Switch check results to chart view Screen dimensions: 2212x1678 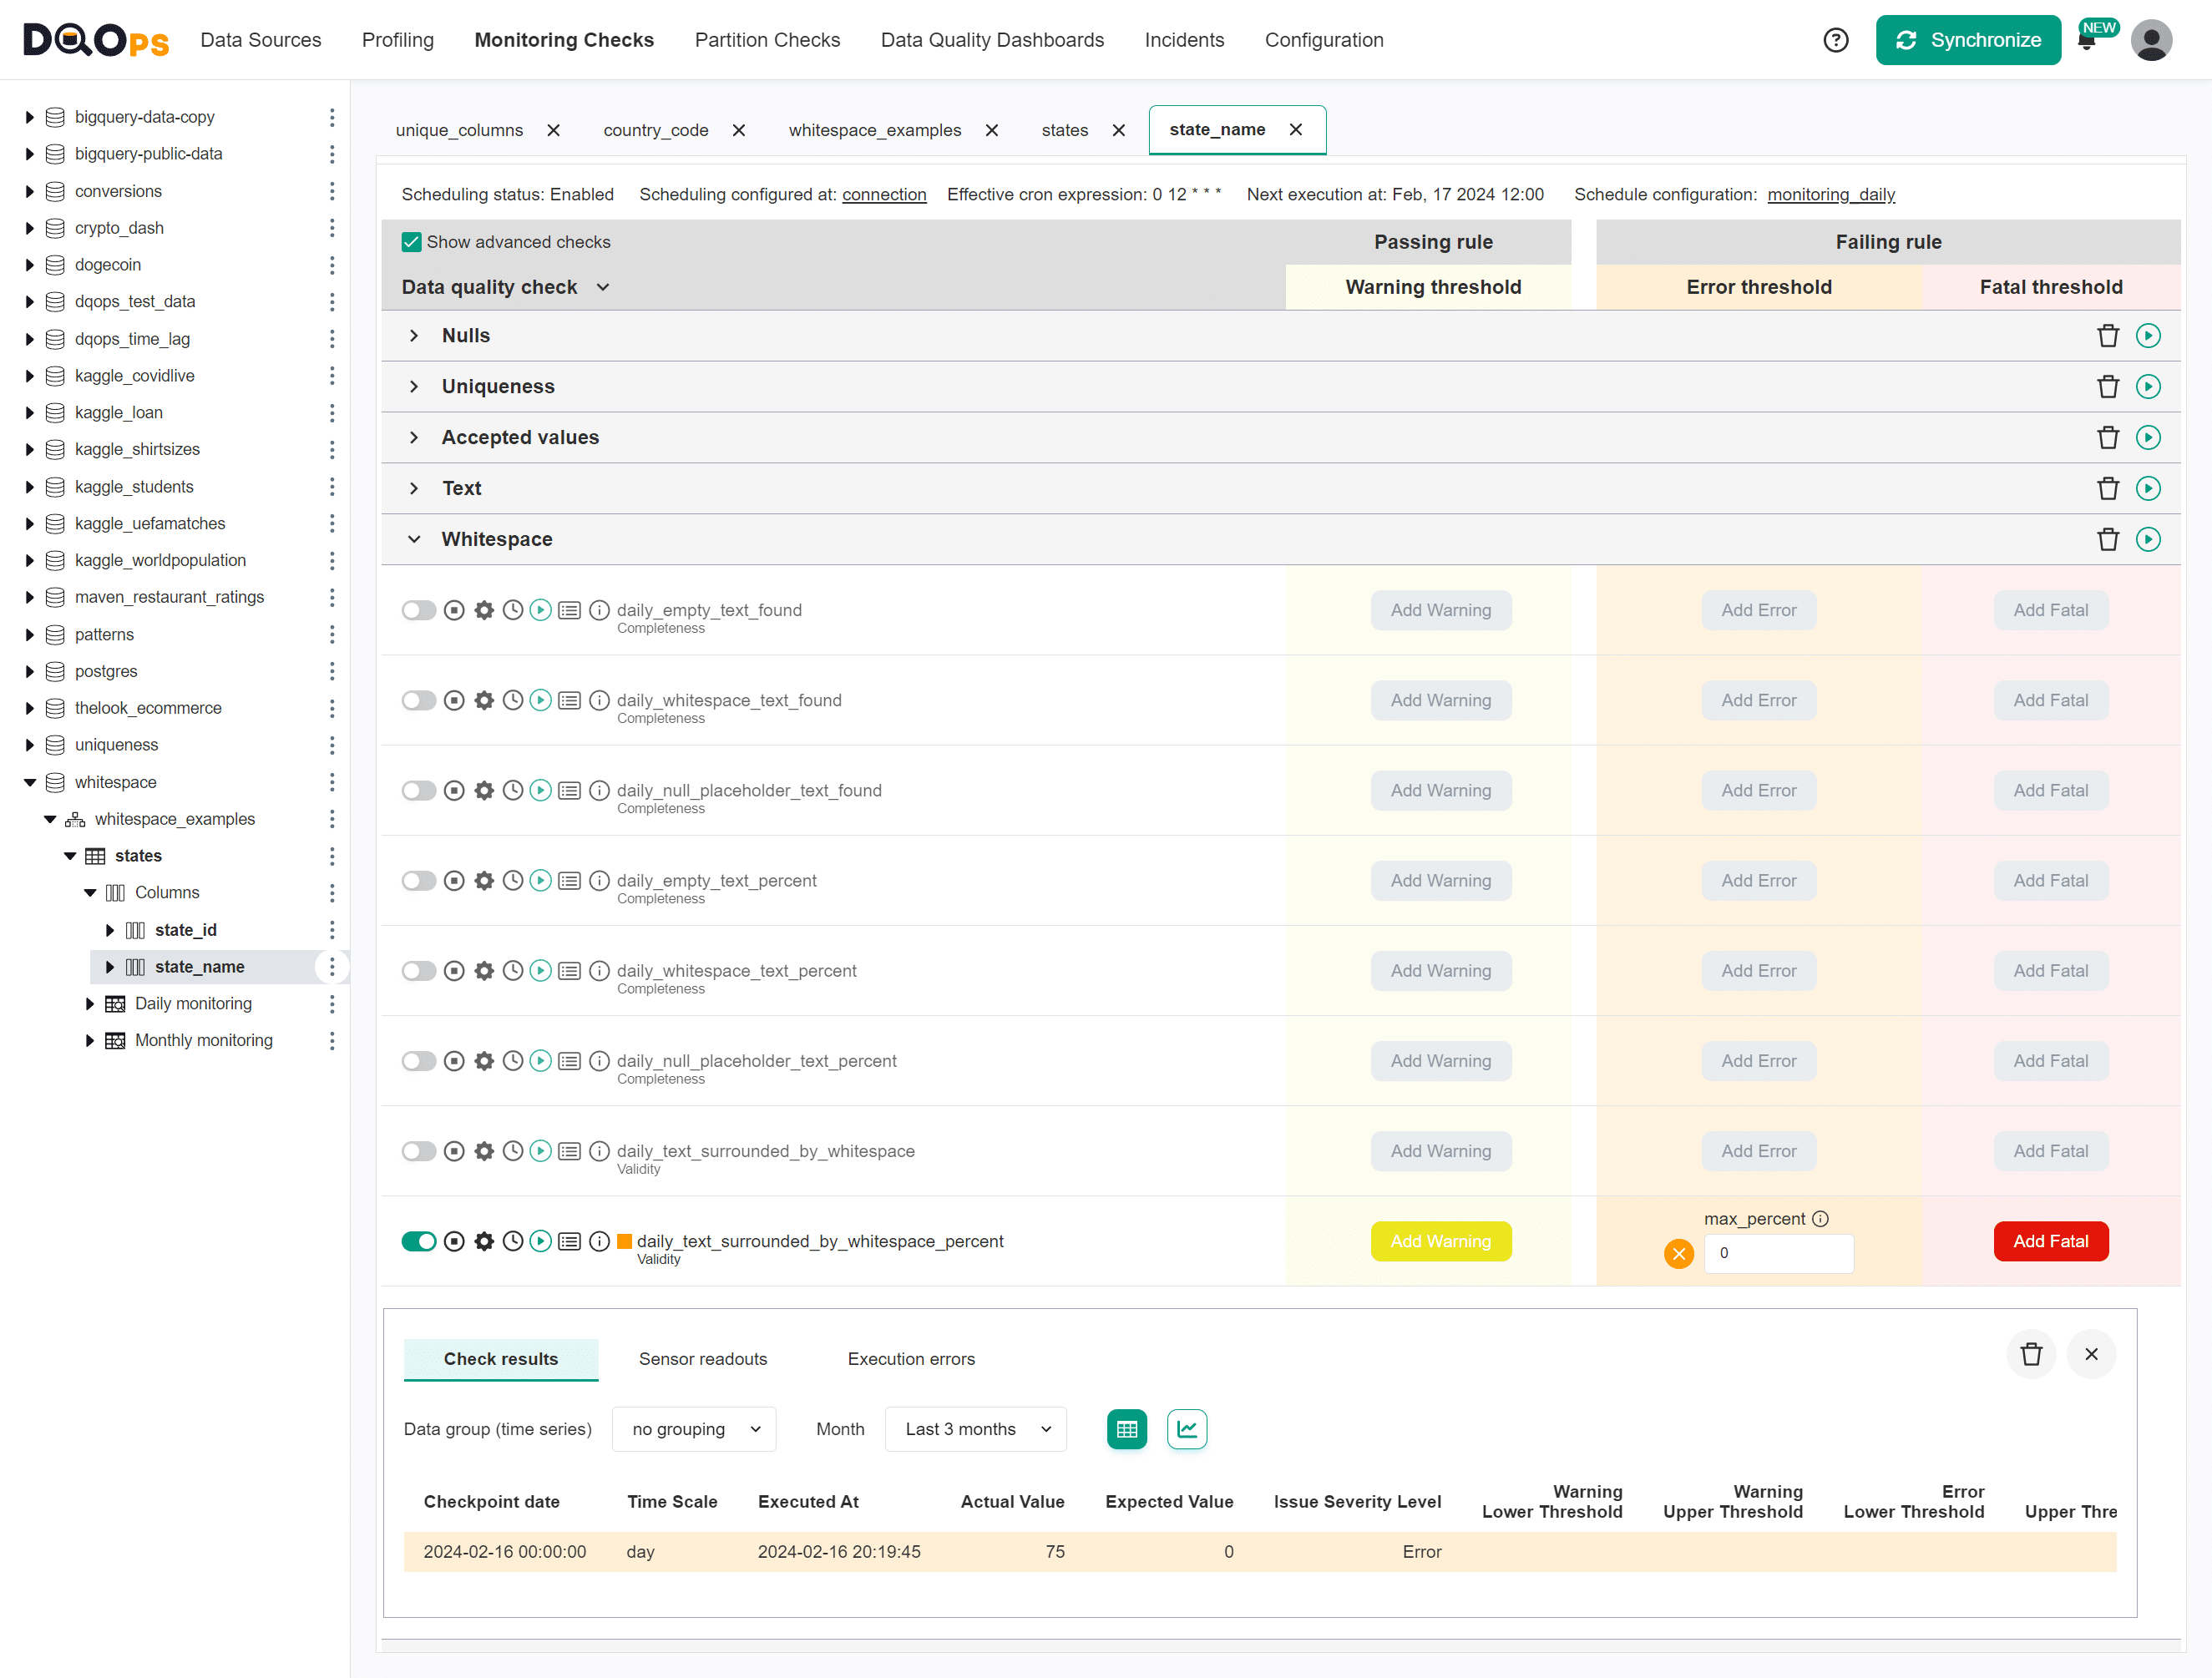(1186, 1429)
